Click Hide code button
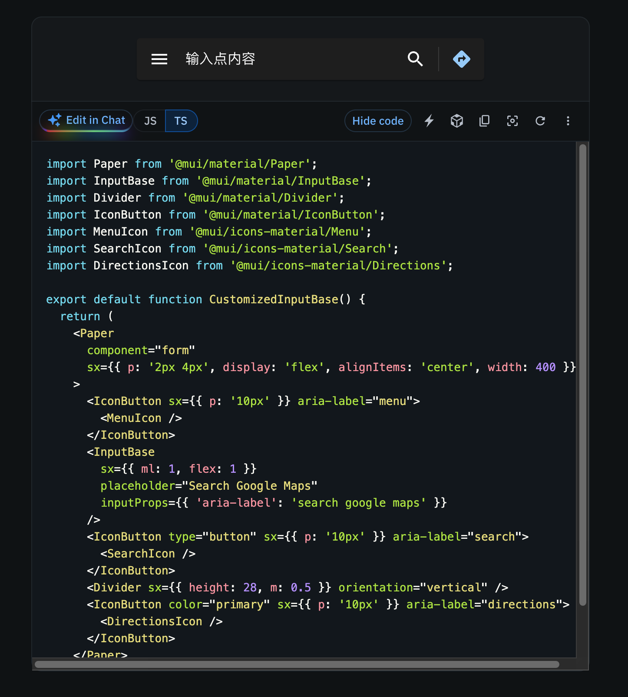Image resolution: width=628 pixels, height=697 pixels. coord(378,121)
